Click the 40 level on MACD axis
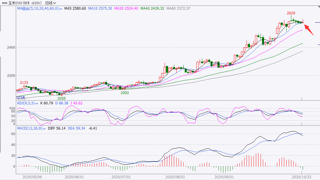 (x=13, y=145)
